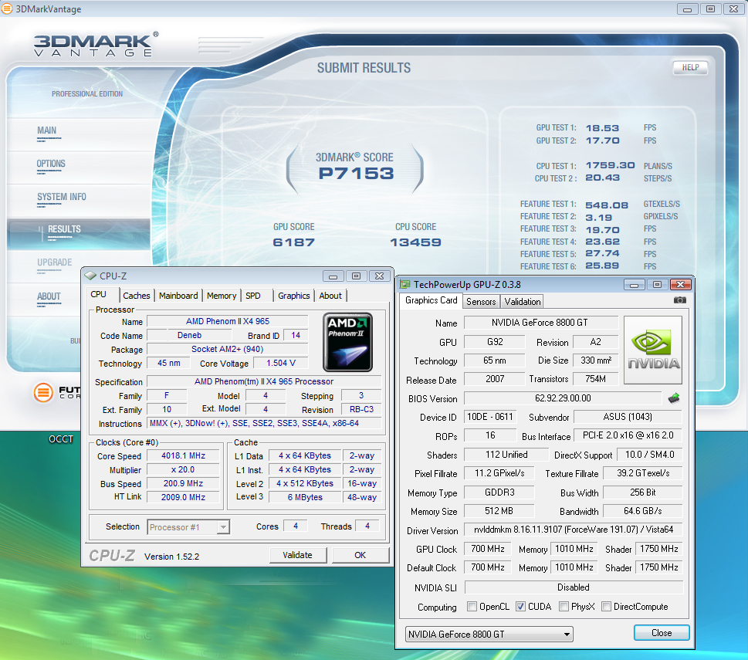Switch to the Memory tab in CPU-Z
This screenshot has width=748, height=660.
[222, 296]
